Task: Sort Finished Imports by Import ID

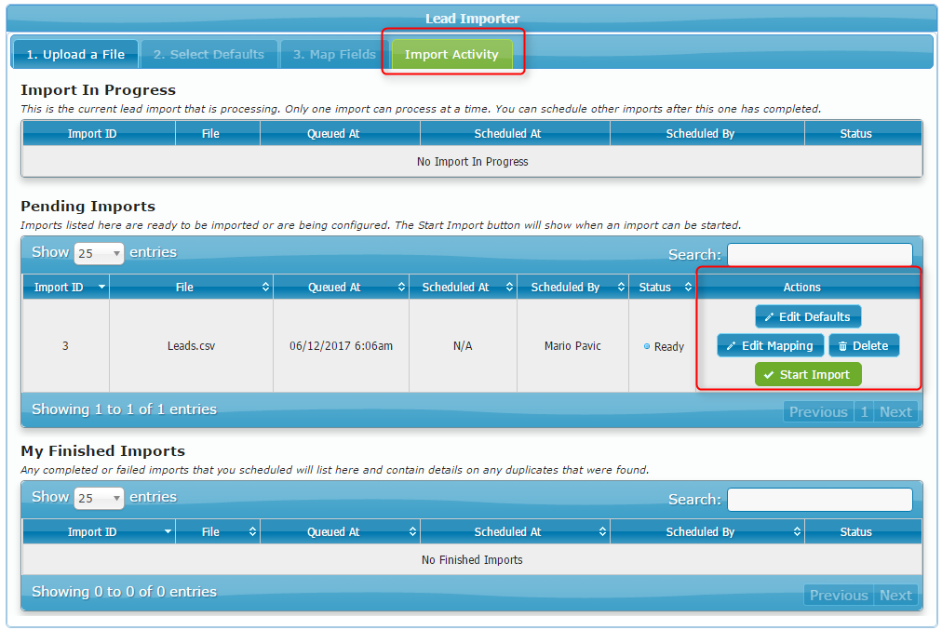Action: (99, 531)
